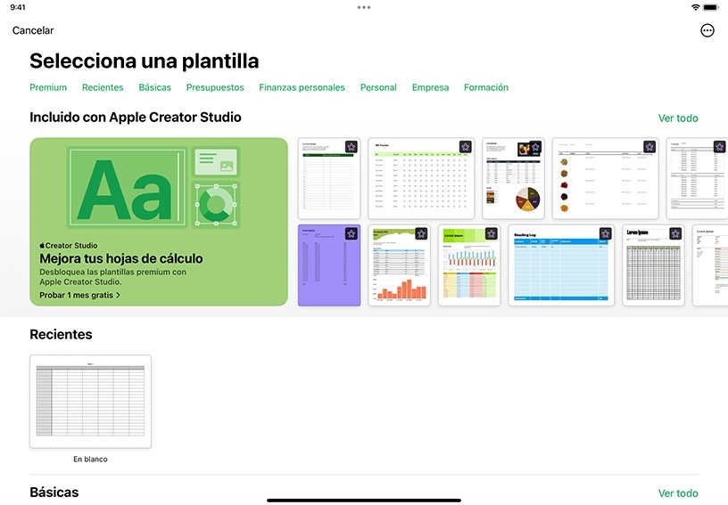Open Ver todo for the Básicas section

click(678, 493)
